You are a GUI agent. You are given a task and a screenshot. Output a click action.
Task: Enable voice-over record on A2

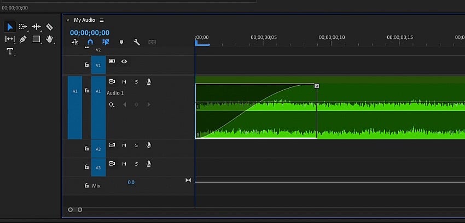[x=149, y=145]
